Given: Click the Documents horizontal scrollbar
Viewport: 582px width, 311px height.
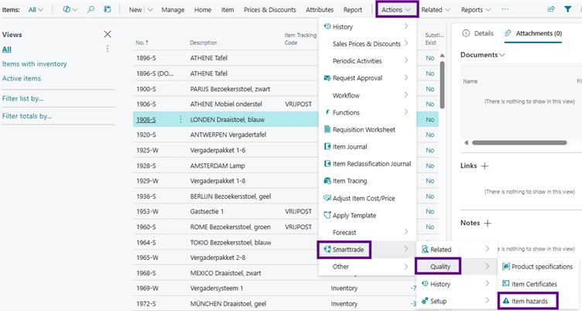Looking at the screenshot, I should (x=519, y=142).
